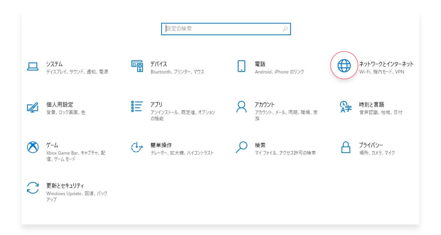Open the デバイス settings title

click(x=159, y=64)
